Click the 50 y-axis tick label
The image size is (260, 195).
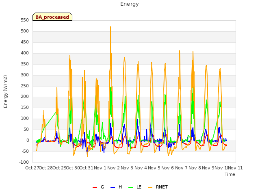pos(26,129)
